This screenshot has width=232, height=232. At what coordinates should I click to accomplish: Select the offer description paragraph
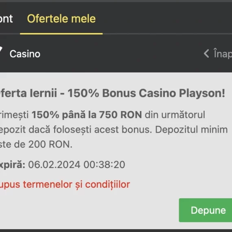[x=114, y=129]
